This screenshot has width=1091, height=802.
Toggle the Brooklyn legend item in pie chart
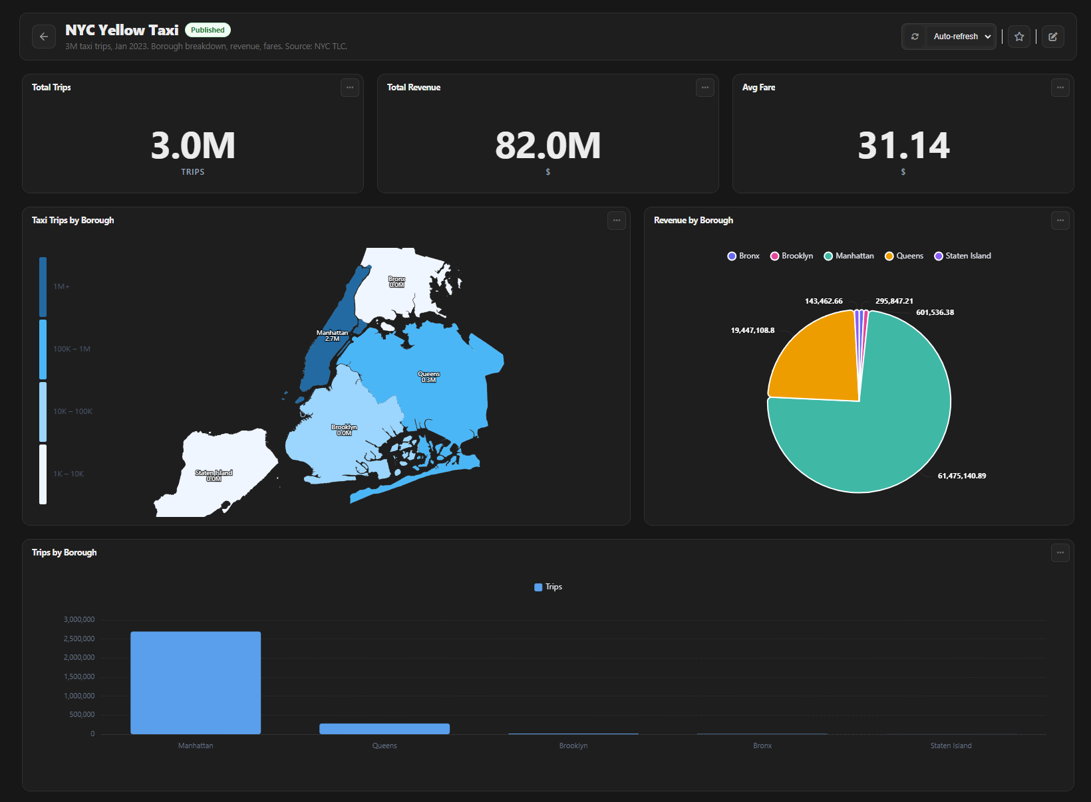click(x=792, y=256)
